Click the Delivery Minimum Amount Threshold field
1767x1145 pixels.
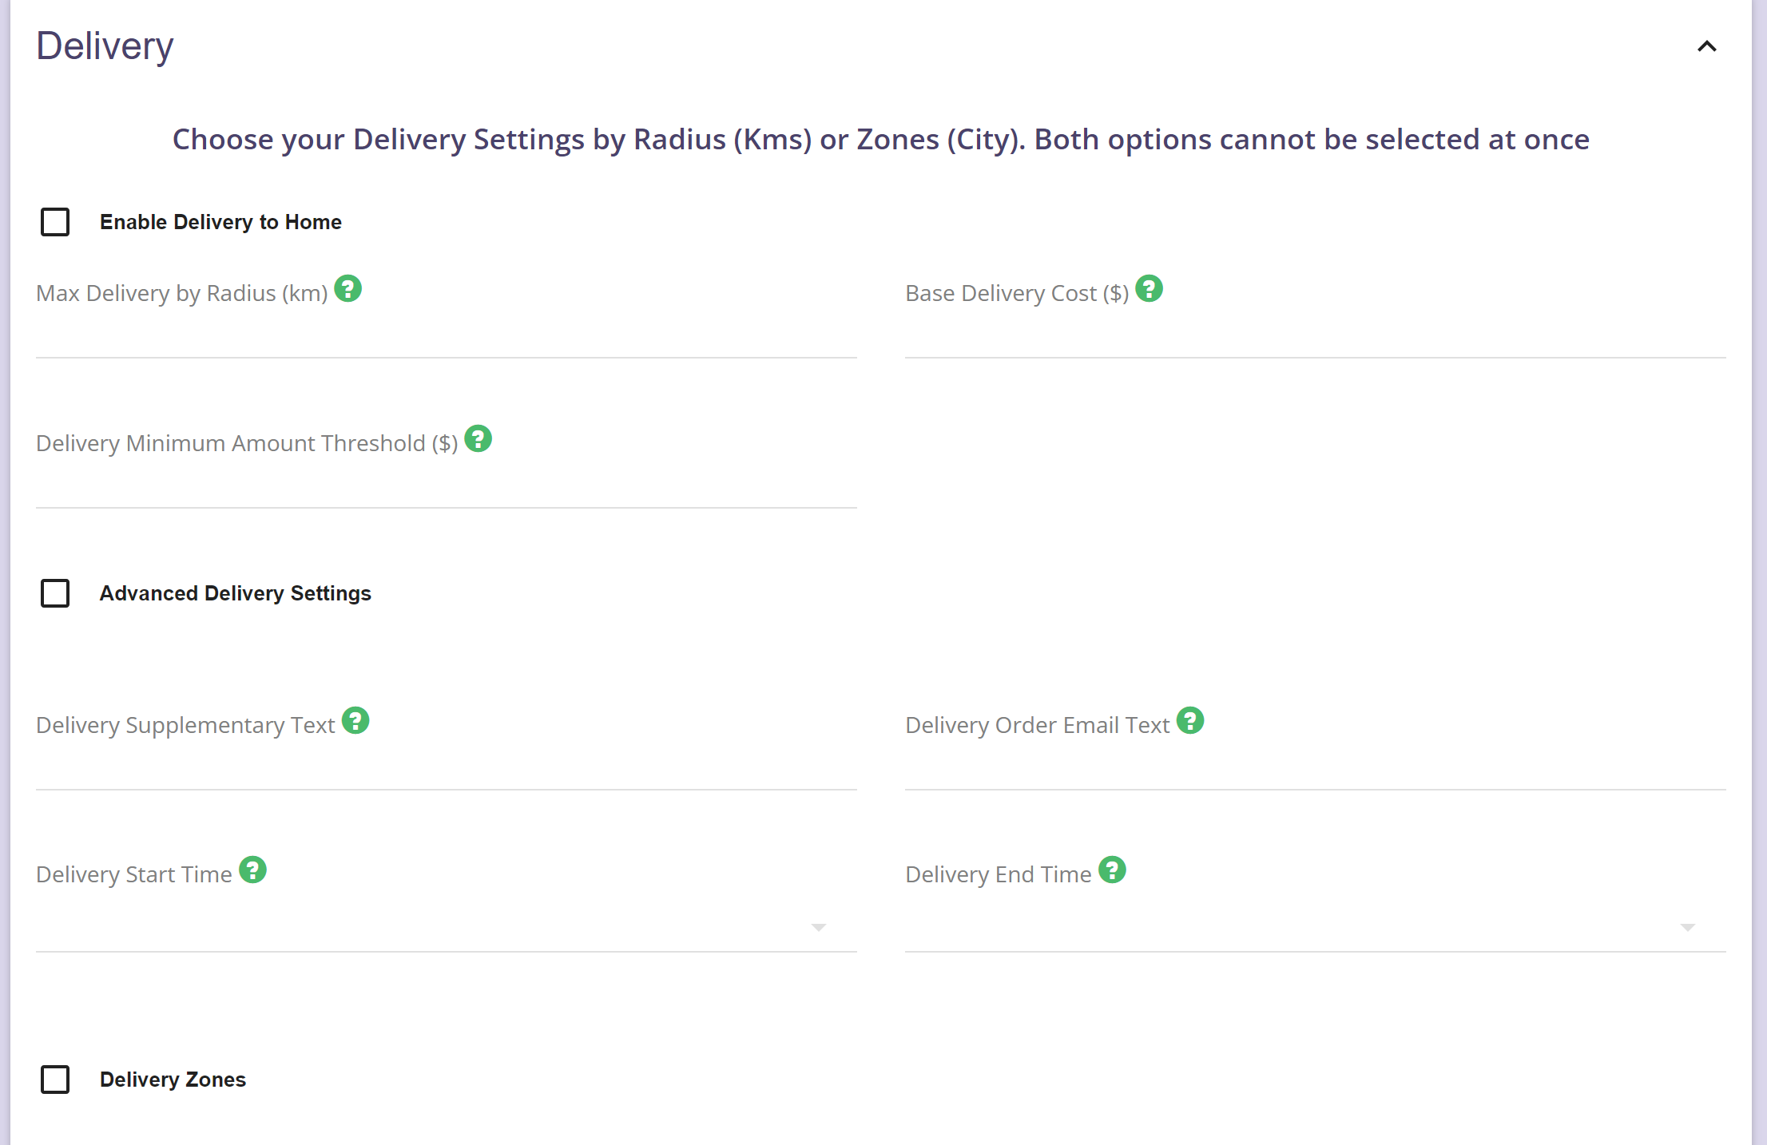tap(447, 485)
